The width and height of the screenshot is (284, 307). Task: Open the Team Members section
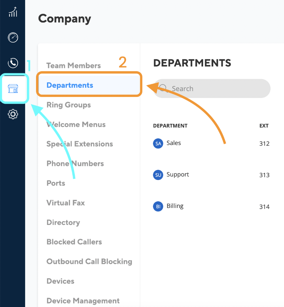(73, 65)
